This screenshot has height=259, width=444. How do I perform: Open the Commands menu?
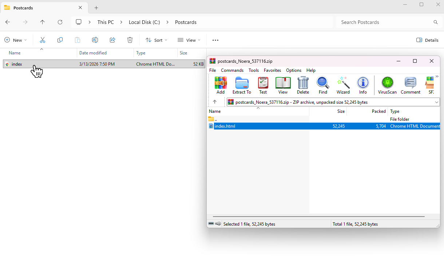[x=232, y=70]
